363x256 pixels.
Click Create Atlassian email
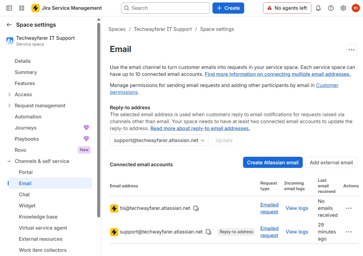(x=273, y=163)
